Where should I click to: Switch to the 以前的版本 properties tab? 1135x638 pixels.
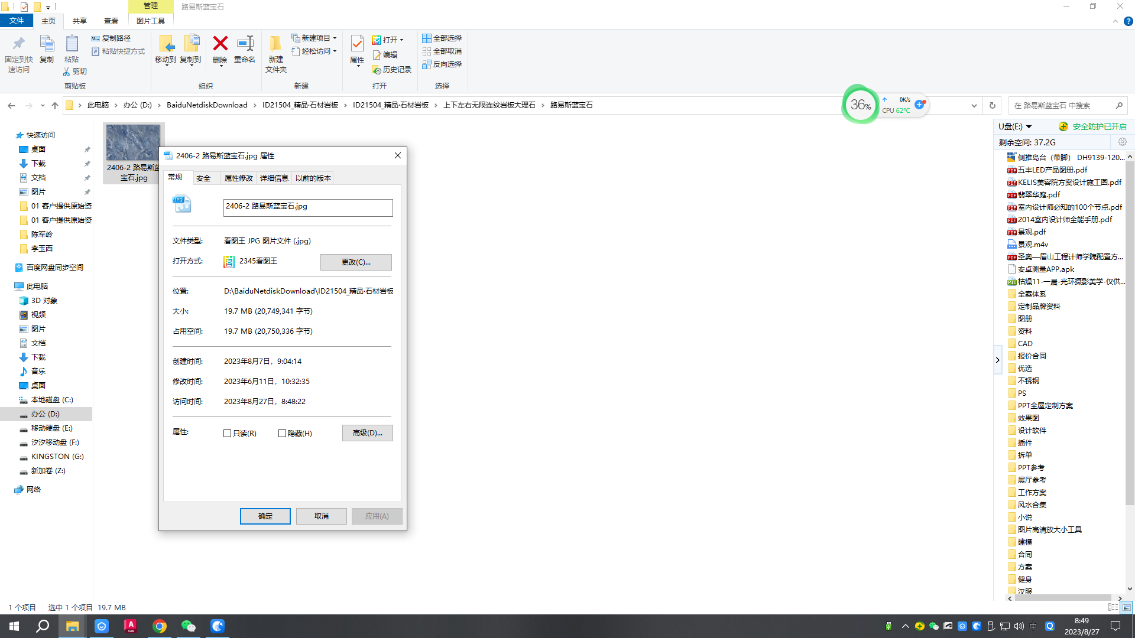click(x=313, y=178)
